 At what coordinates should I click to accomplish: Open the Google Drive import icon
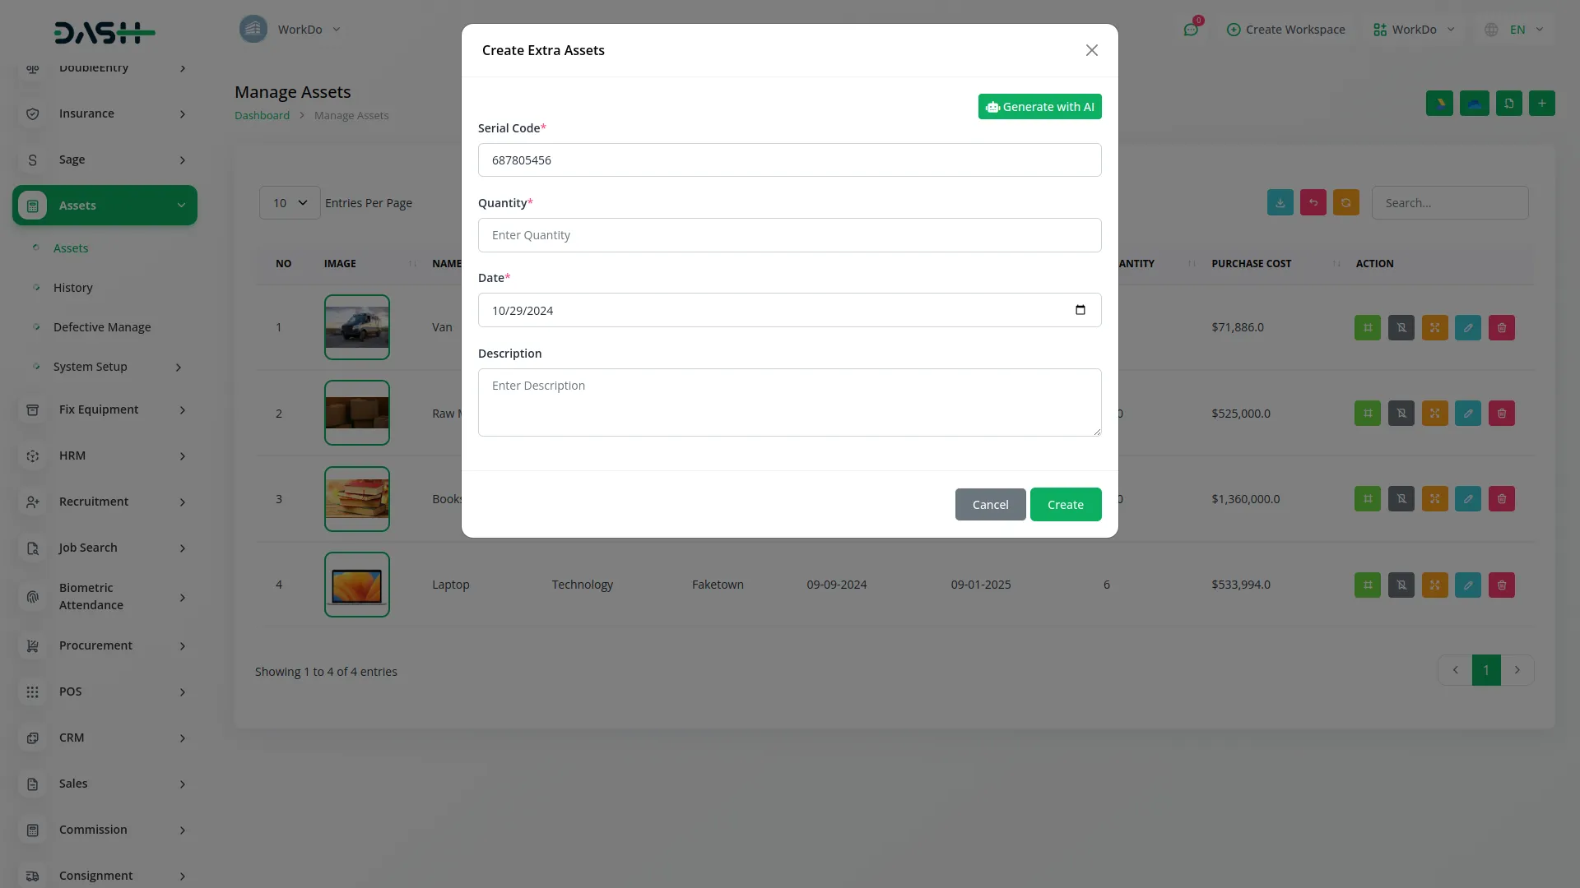click(x=1474, y=103)
